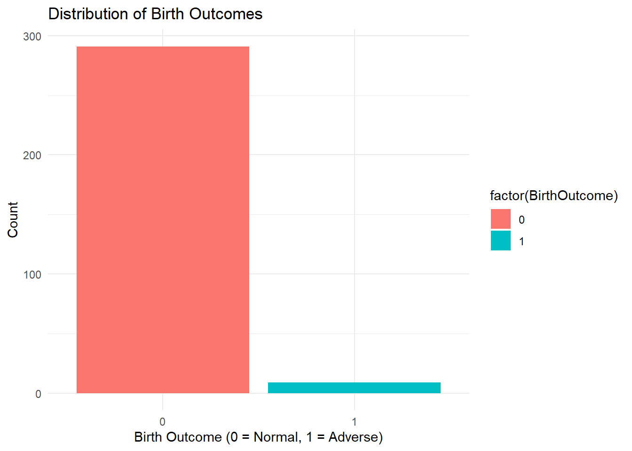Click the salmon legend swatch for 0
Viewport: 632px width, 451px height.
[x=500, y=219]
